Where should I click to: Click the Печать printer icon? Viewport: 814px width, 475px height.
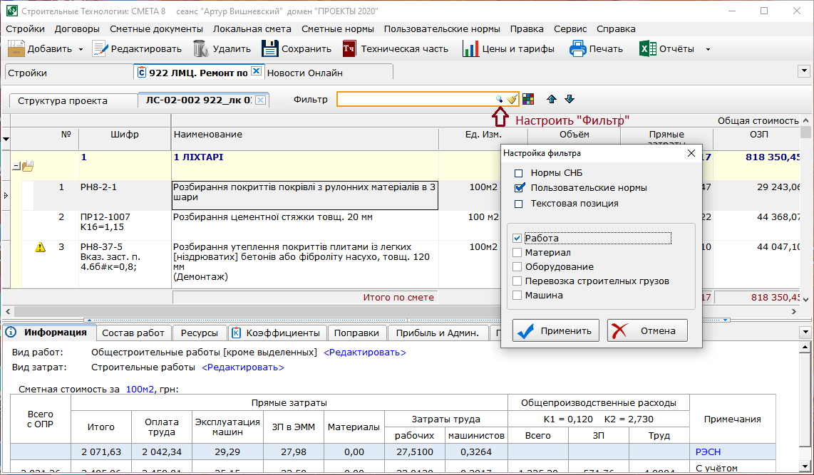click(577, 49)
